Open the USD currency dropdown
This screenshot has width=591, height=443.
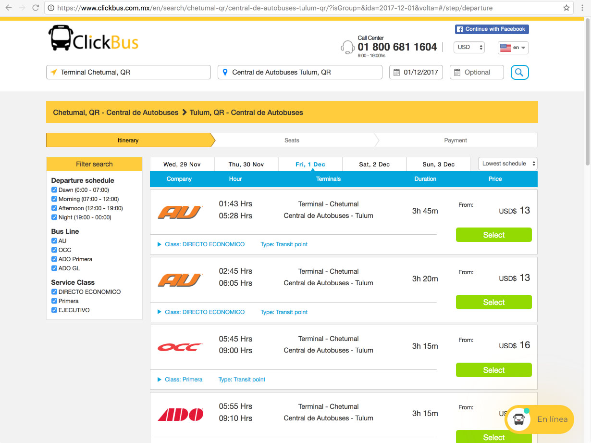coord(469,47)
